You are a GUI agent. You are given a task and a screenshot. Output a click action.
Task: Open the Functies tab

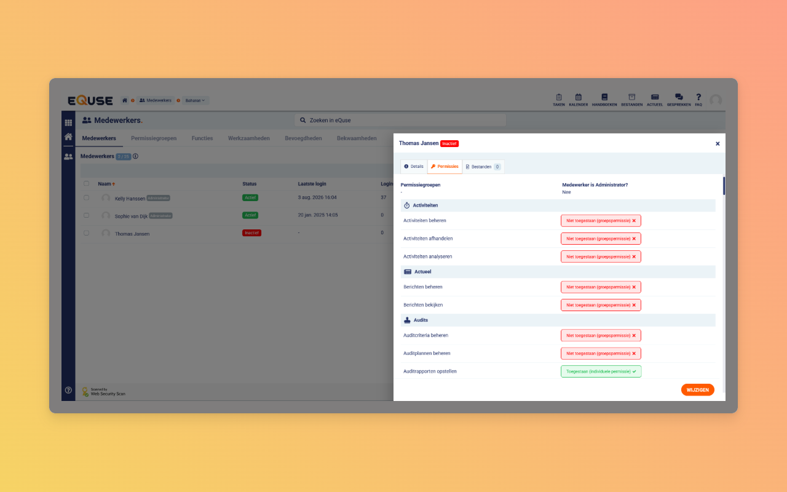pyautogui.click(x=202, y=138)
